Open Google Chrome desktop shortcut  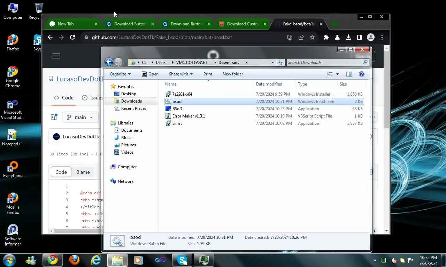[x=13, y=77]
